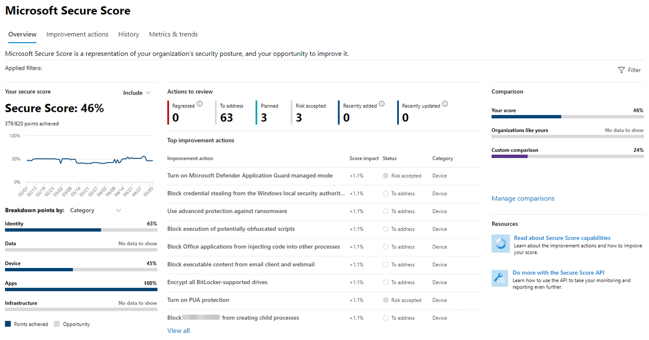Click status circle for Block credential stealing row
Viewport: 649px width, 340px height.
(386, 193)
